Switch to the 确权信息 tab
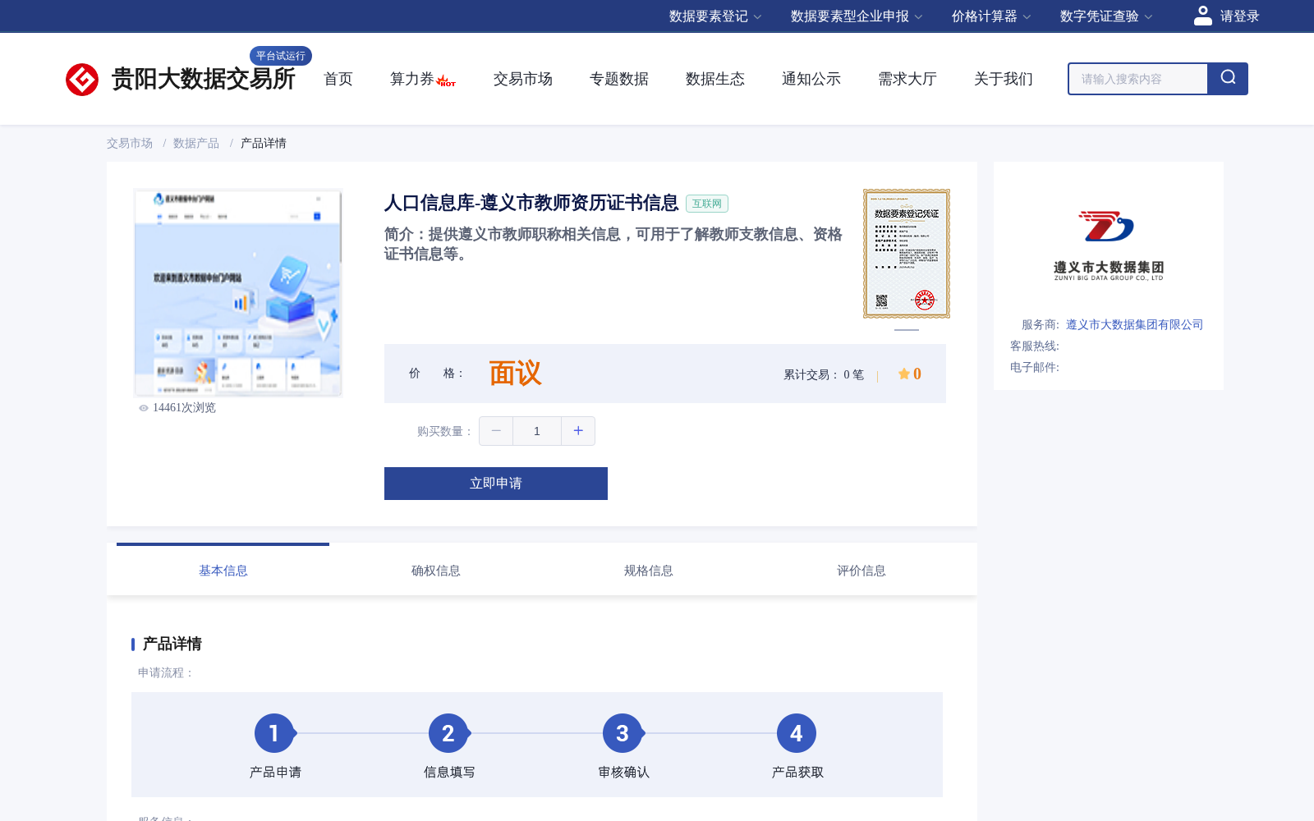 pyautogui.click(x=436, y=571)
